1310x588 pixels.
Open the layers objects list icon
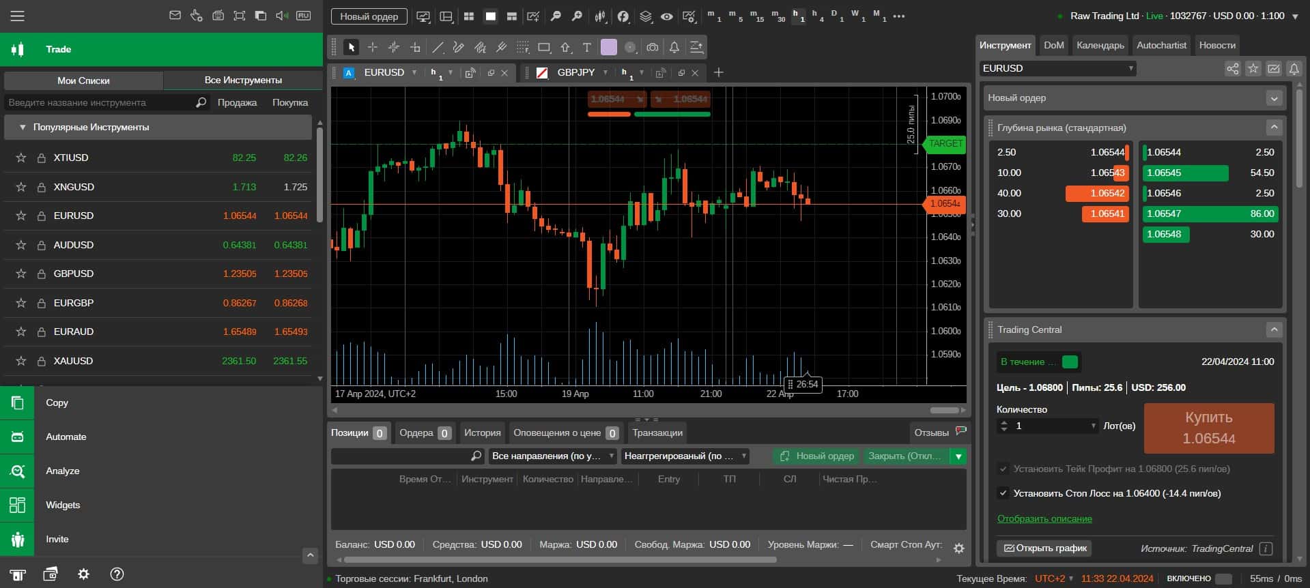coord(646,16)
